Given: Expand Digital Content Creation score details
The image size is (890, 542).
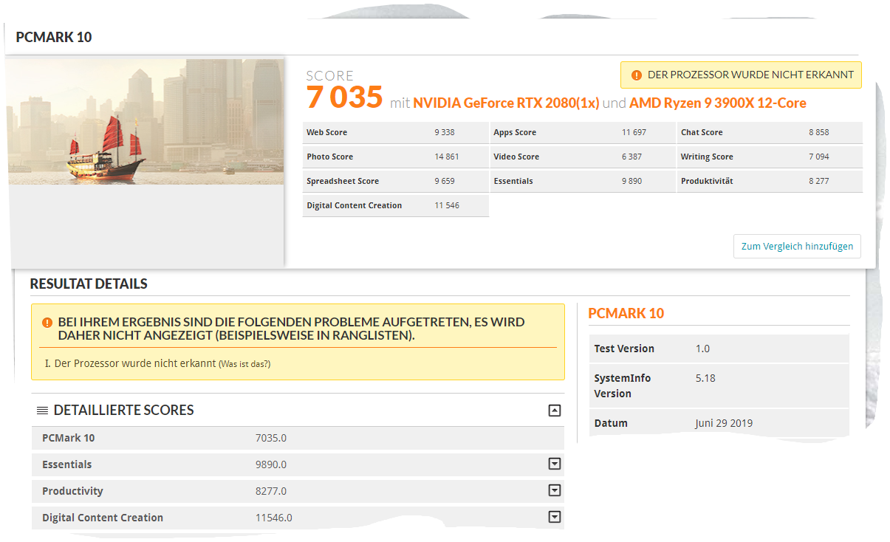Looking at the screenshot, I should pyautogui.click(x=555, y=517).
